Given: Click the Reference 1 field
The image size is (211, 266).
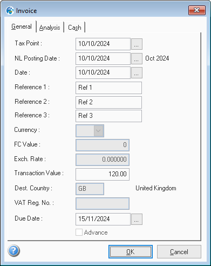Looking at the screenshot, I should (x=108, y=88).
